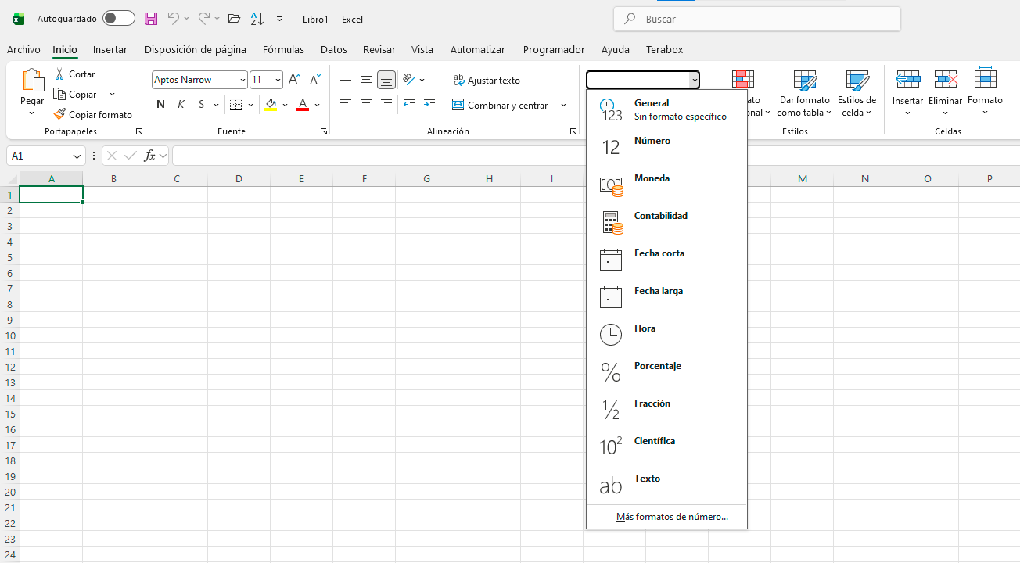Click the Save diskette icon
The height and width of the screenshot is (563, 1020).
pos(151,19)
